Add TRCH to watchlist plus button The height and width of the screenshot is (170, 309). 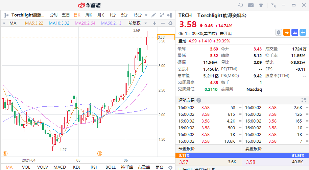tap(303, 32)
